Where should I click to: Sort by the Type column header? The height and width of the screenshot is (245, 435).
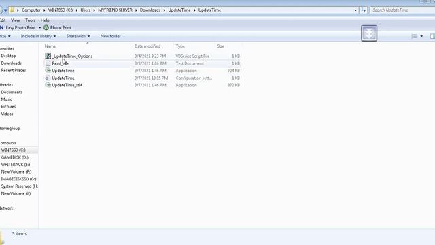(x=180, y=46)
